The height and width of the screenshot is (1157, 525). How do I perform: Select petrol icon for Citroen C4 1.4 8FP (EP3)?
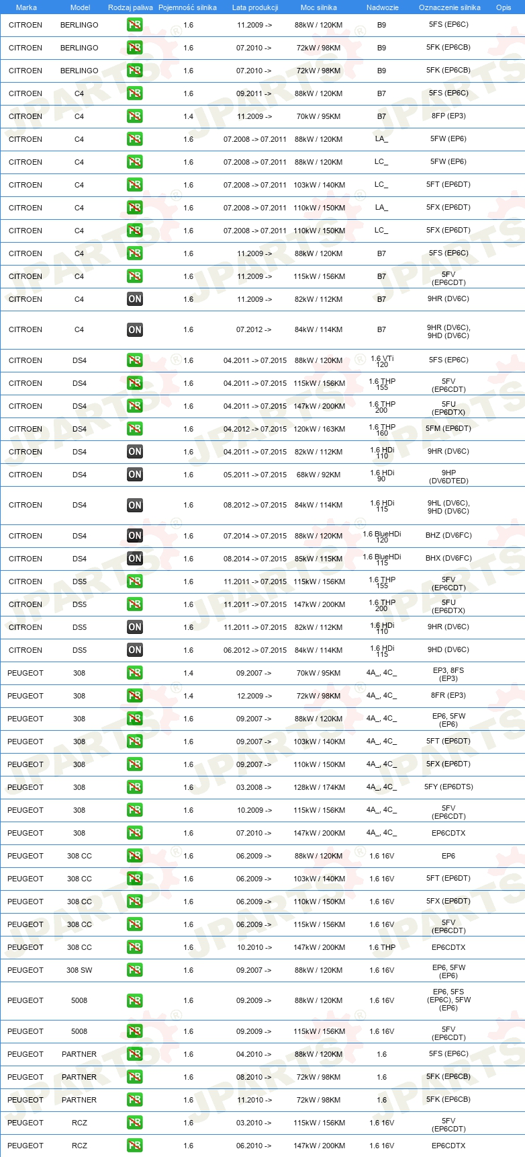[135, 116]
